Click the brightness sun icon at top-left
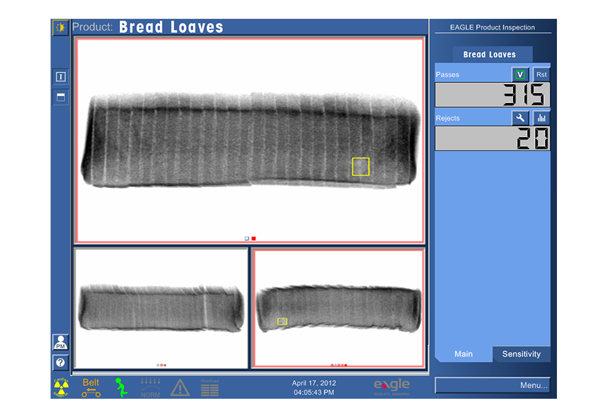 60,28
